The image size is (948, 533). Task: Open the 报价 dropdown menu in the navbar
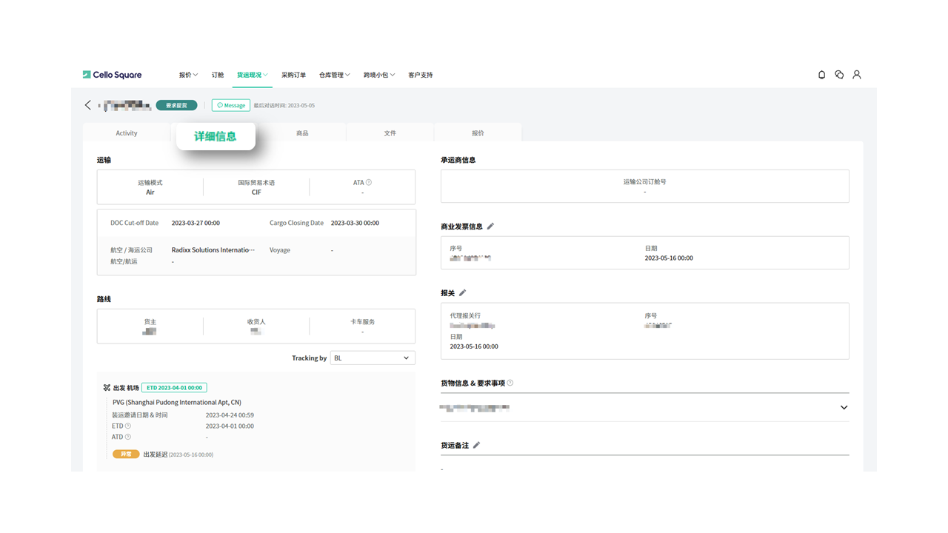coord(188,75)
